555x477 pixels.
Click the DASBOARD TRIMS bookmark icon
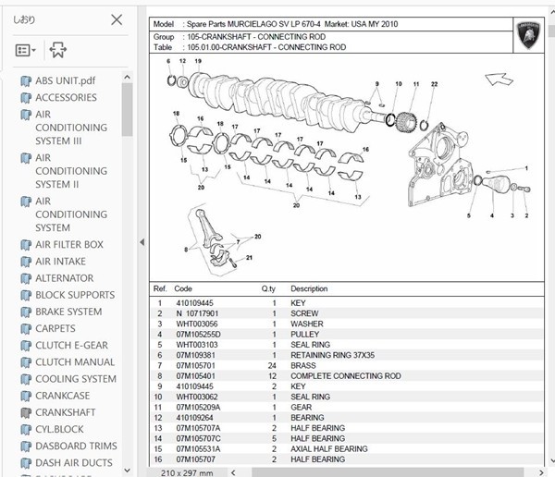tap(26, 446)
